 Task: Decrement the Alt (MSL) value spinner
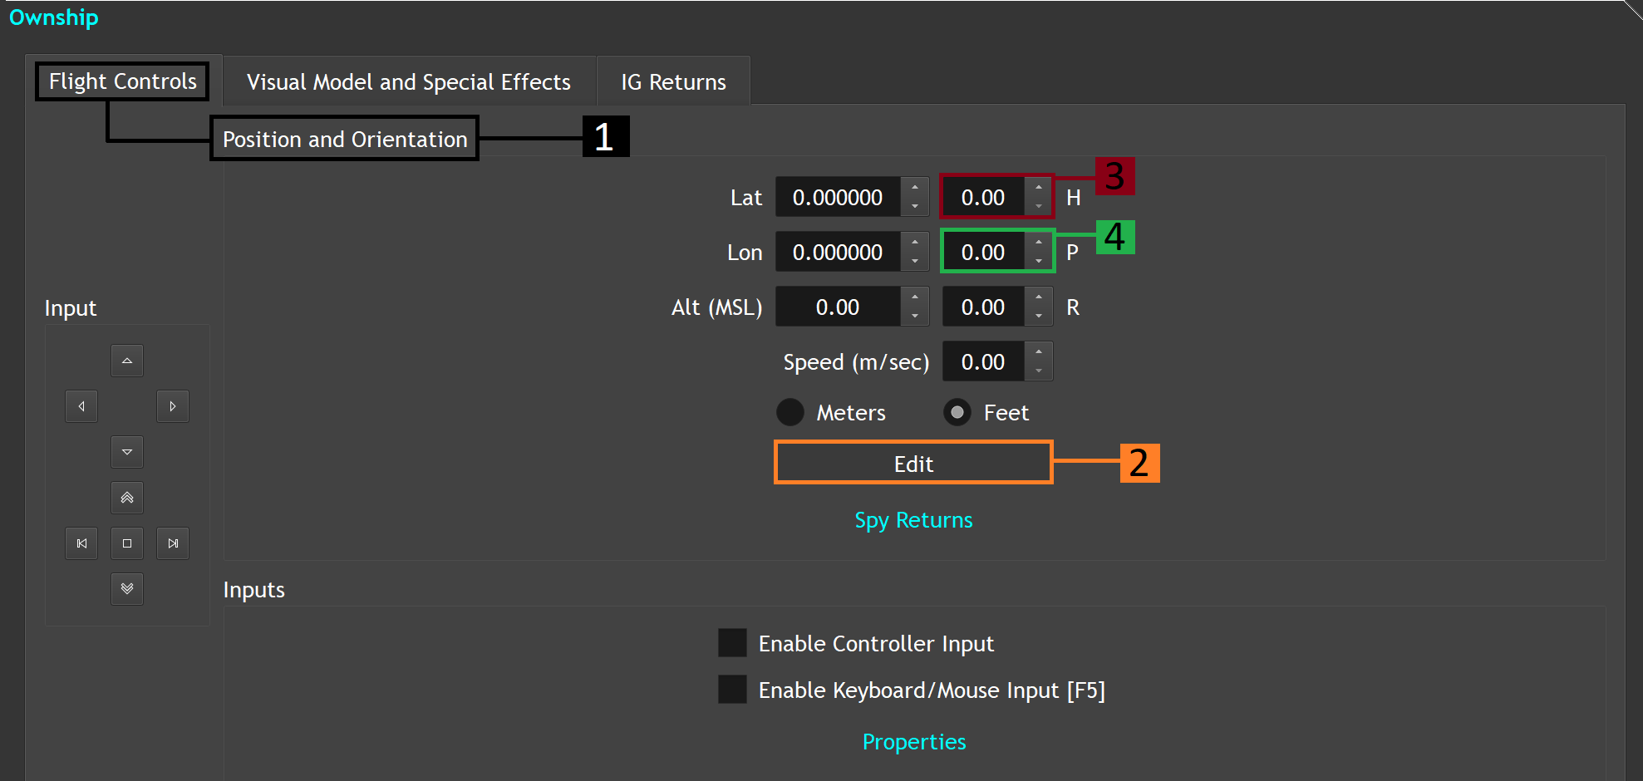point(915,317)
